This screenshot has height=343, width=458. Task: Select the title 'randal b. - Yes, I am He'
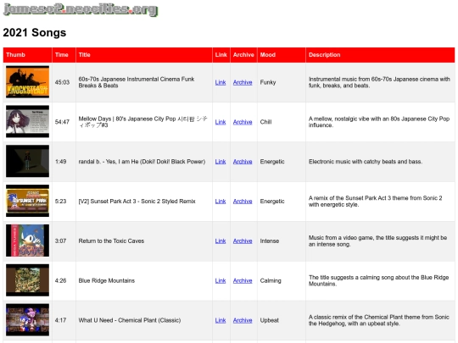coord(142,162)
